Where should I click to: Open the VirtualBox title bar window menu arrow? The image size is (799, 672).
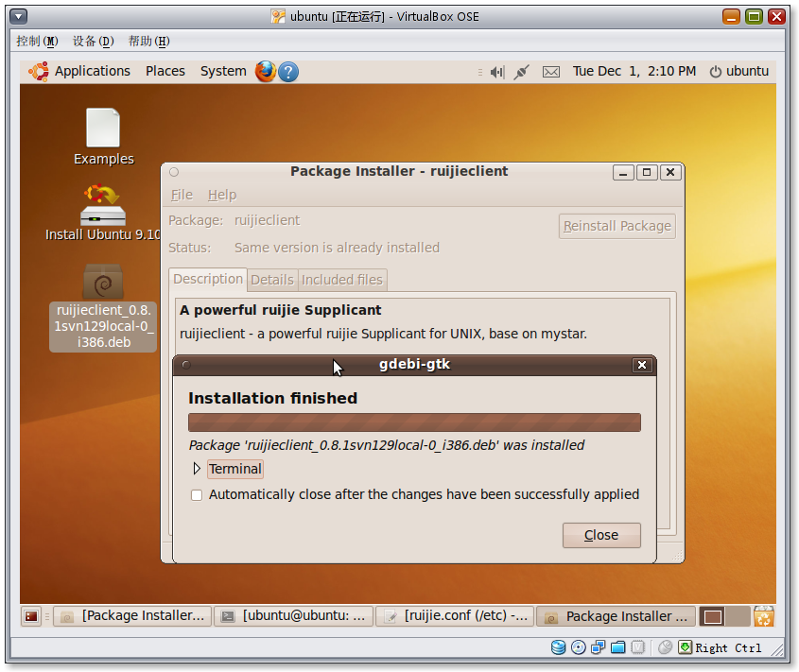pos(18,17)
